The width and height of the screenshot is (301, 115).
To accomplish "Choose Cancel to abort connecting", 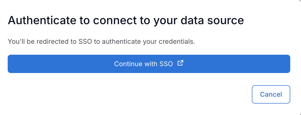I will click(x=271, y=94).
